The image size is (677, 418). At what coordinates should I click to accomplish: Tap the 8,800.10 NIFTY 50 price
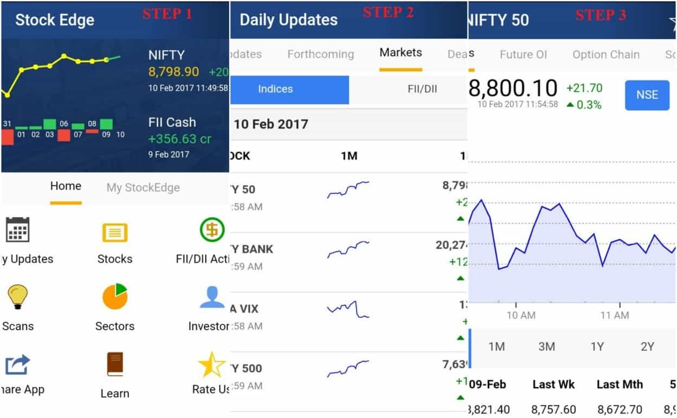click(x=513, y=88)
